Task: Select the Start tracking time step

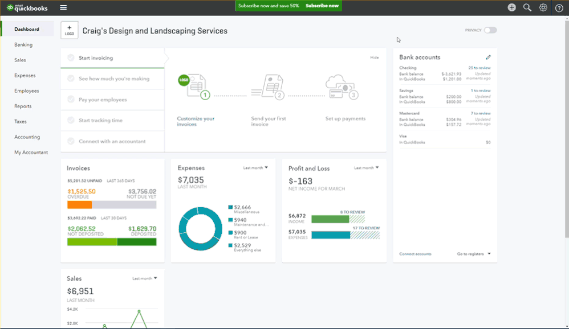Action: click(x=112, y=120)
